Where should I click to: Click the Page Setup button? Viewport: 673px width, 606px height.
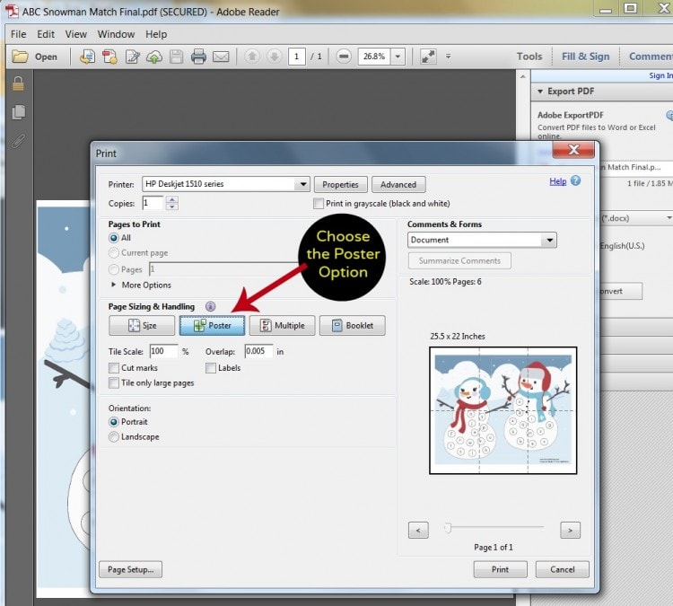click(x=131, y=569)
